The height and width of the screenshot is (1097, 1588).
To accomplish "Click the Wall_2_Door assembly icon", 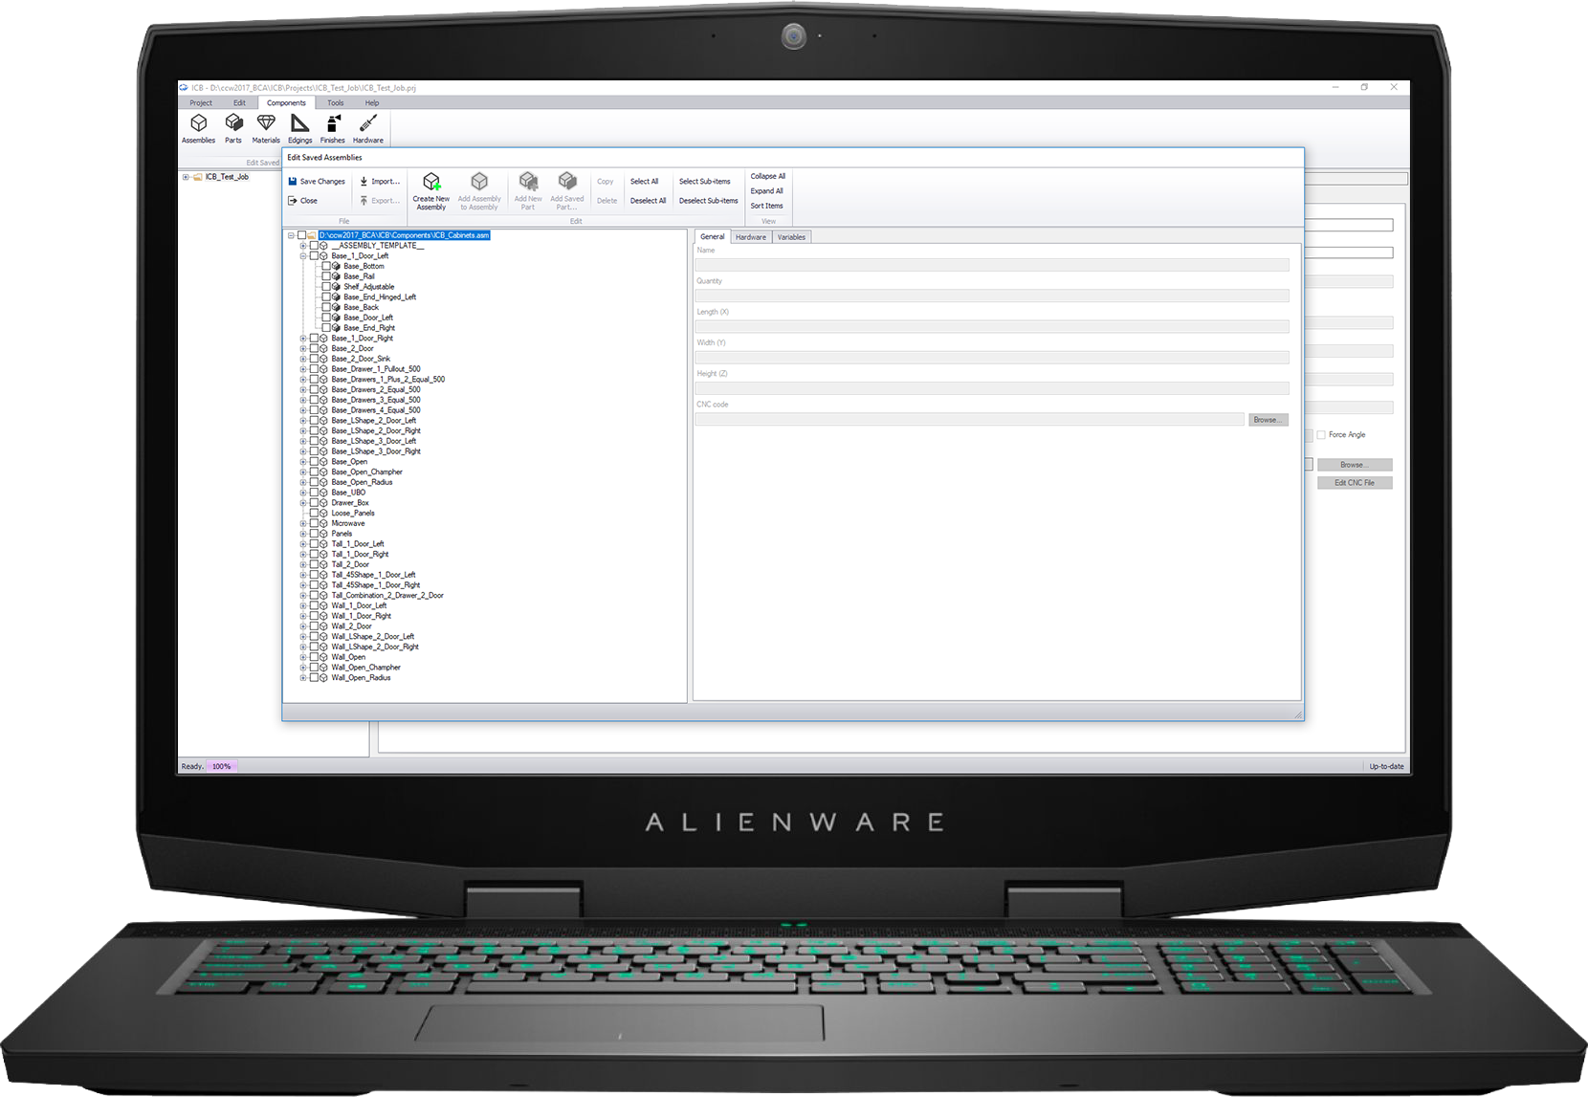I will 324,626.
